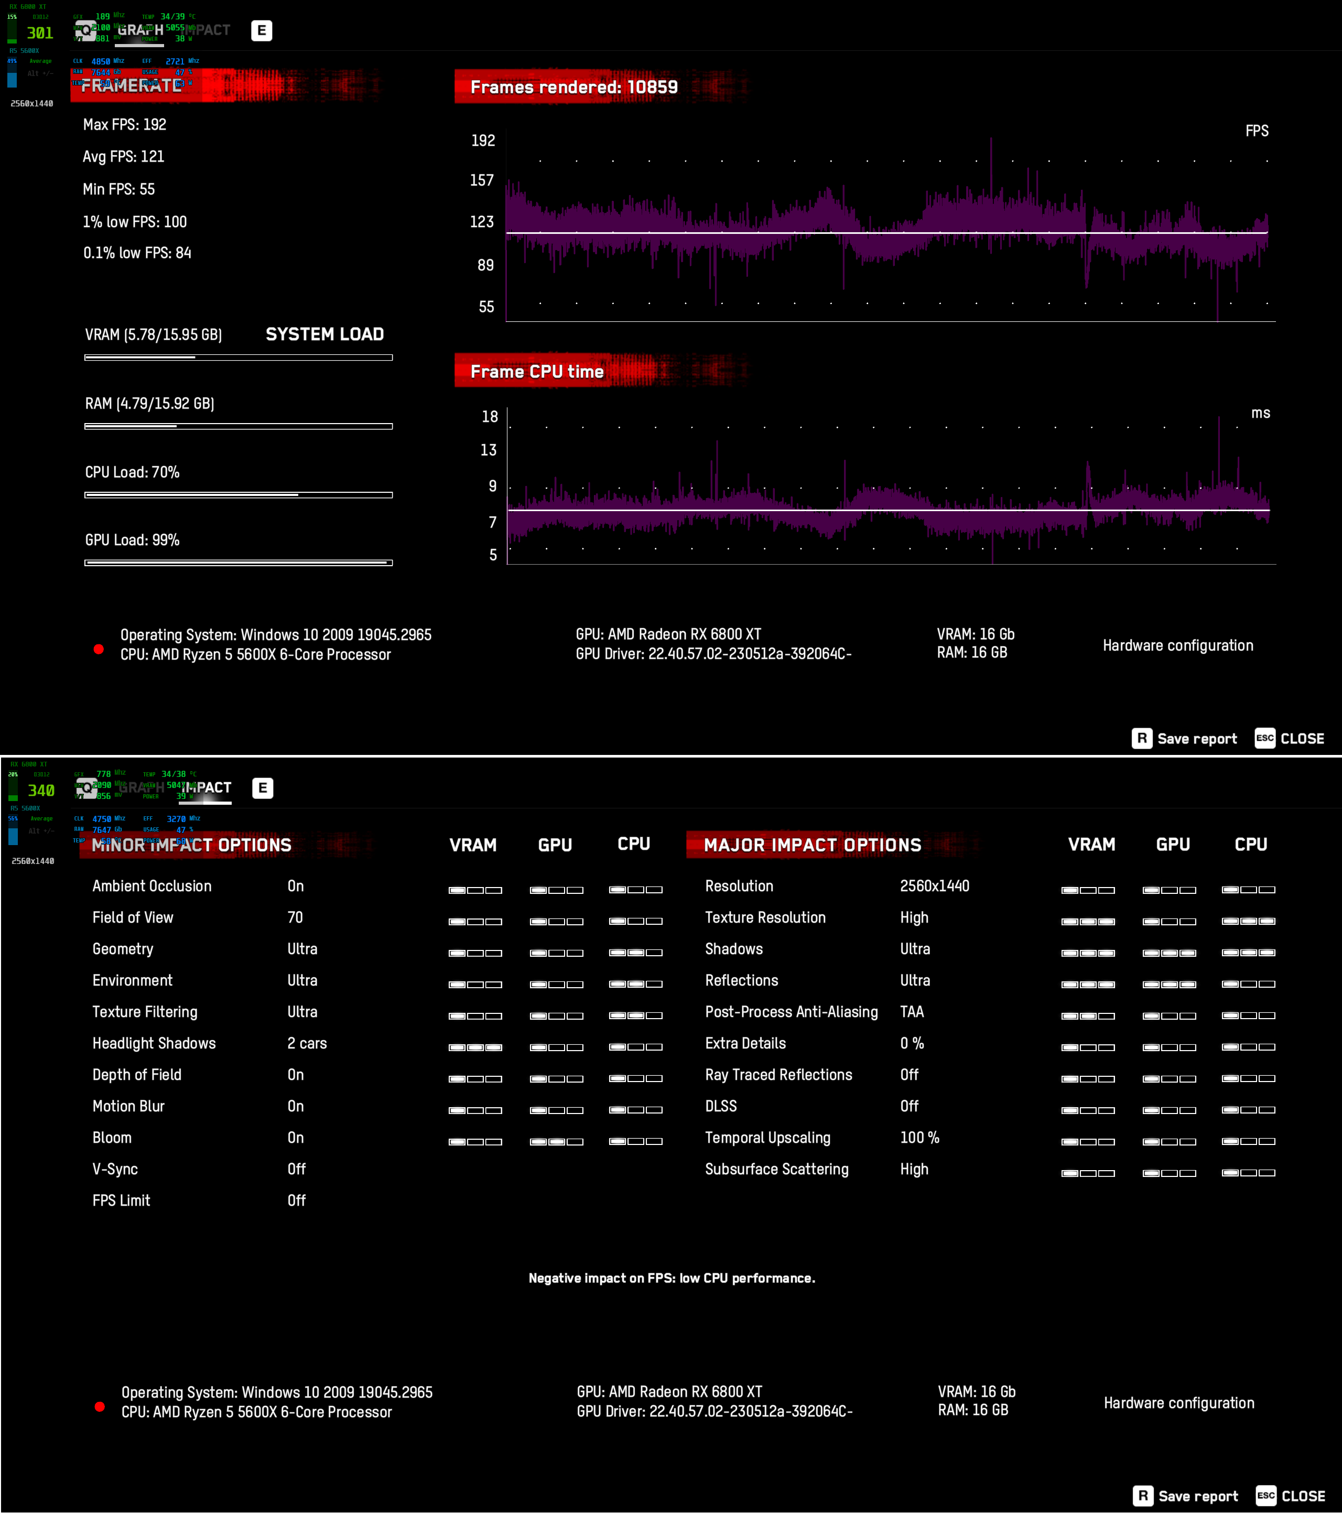The width and height of the screenshot is (1342, 1513).
Task: Click the Save report label on the impact options page
Action: point(1198,1496)
